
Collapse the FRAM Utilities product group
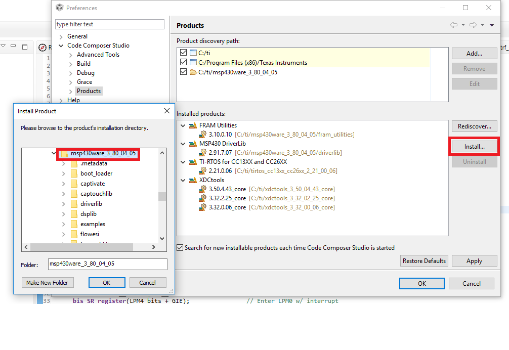[183, 125]
